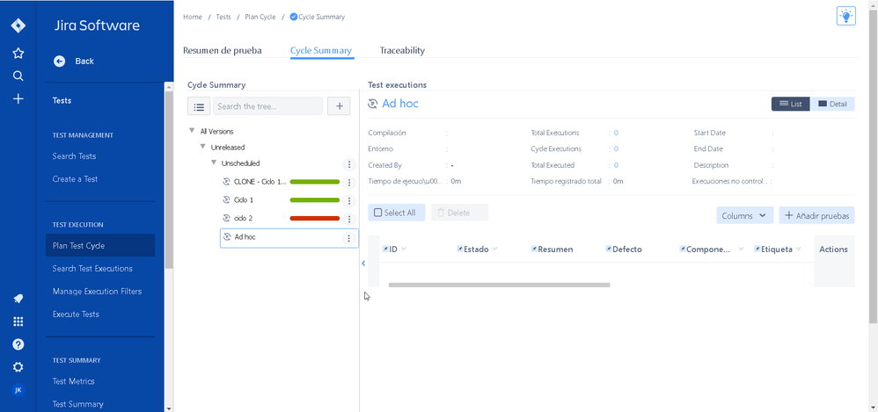Open three-dot menu for ciclo 2
Image resolution: width=878 pixels, height=412 pixels.
pos(349,219)
